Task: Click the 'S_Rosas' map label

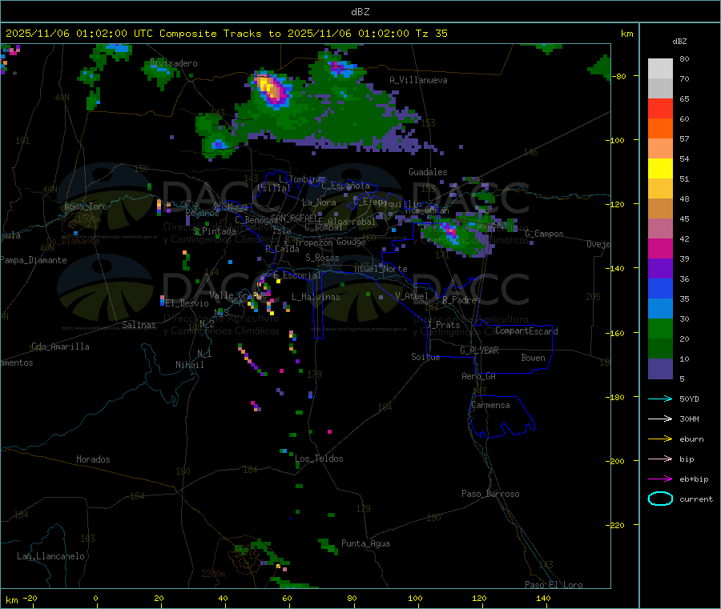Action: tap(322, 258)
